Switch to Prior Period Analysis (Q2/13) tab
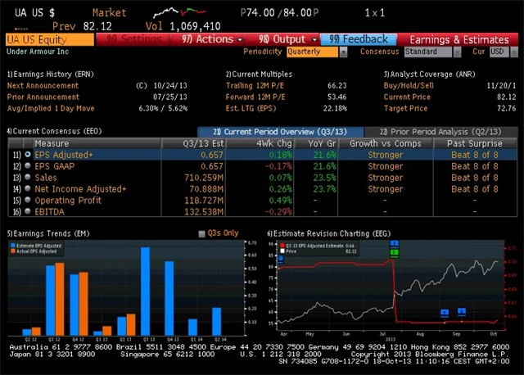Image resolution: width=524 pixels, height=375 pixels. 442,131
